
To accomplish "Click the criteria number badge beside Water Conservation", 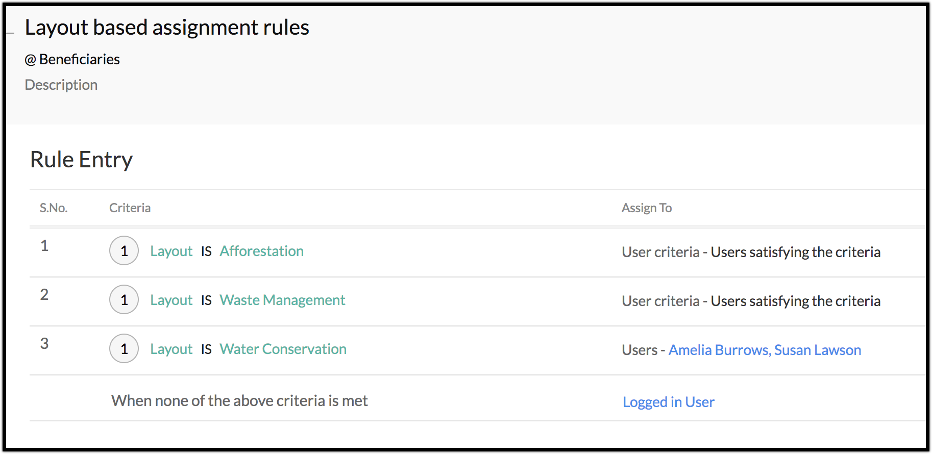I will (x=124, y=348).
